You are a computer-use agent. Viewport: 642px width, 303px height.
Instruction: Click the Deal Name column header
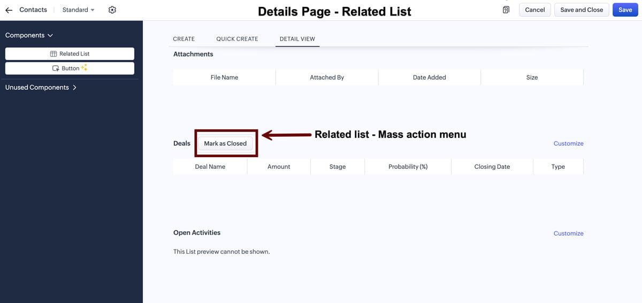(210, 167)
